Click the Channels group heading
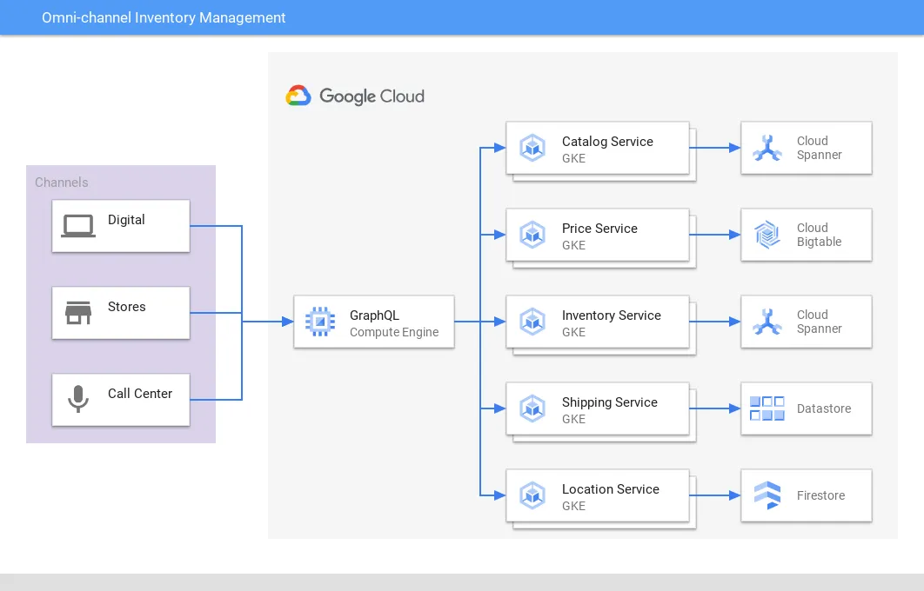 [61, 183]
